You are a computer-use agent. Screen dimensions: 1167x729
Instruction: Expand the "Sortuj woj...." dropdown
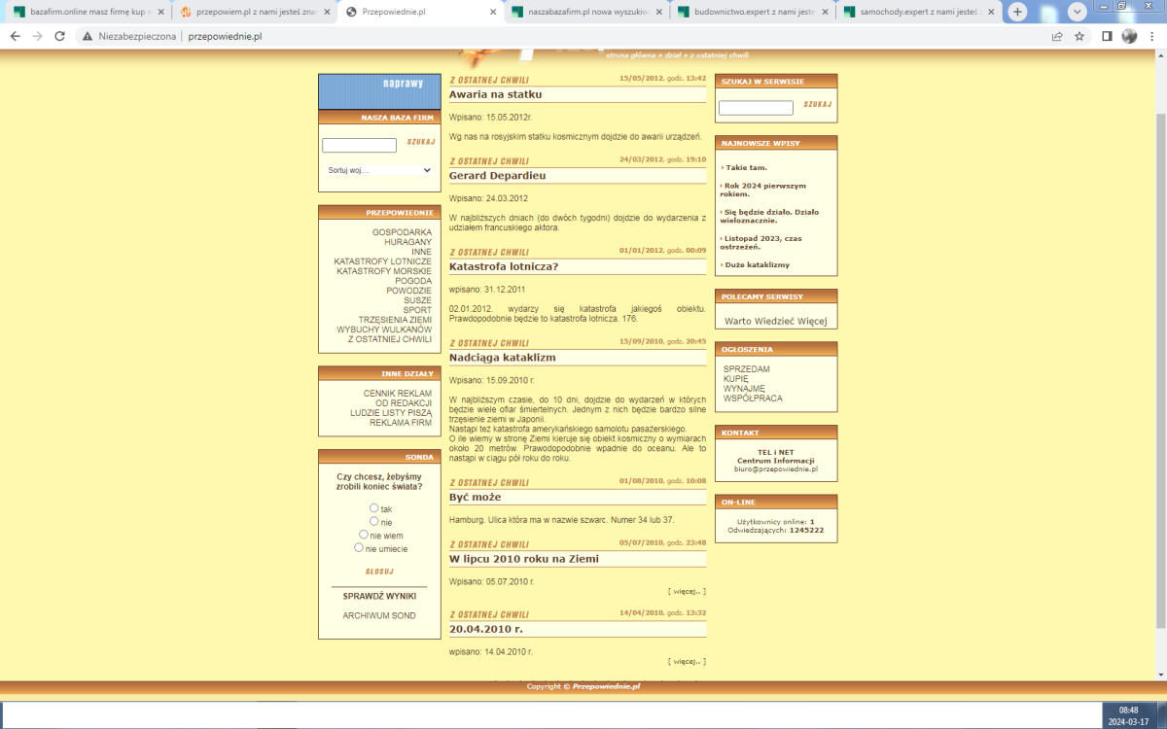pos(379,170)
